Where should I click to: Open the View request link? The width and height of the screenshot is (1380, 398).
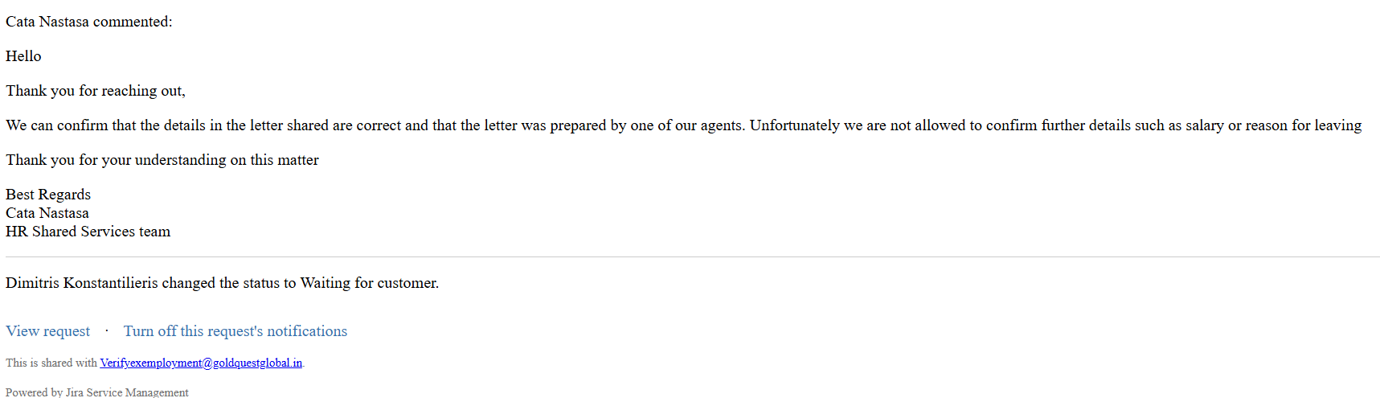click(47, 331)
